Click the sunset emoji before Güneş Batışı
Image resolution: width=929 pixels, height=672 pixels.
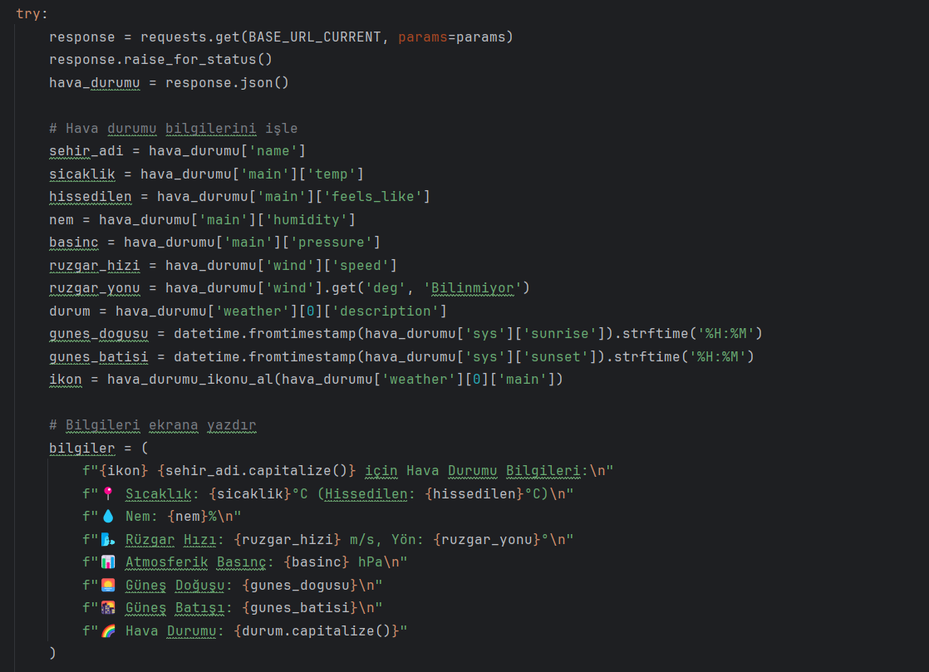click(x=107, y=608)
